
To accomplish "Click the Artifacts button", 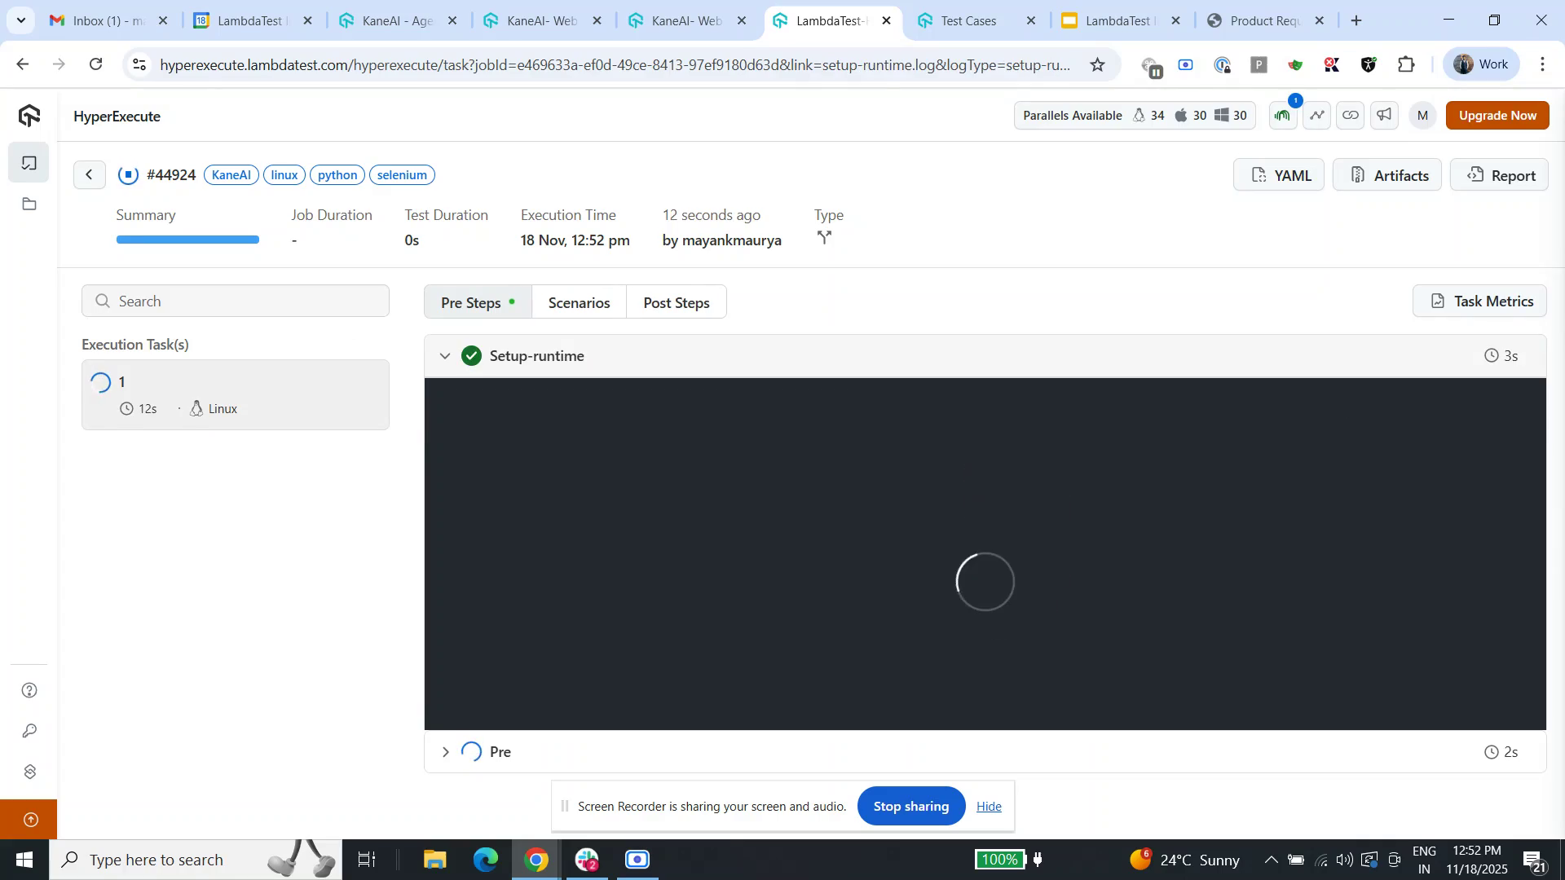I will pyautogui.click(x=1386, y=174).
